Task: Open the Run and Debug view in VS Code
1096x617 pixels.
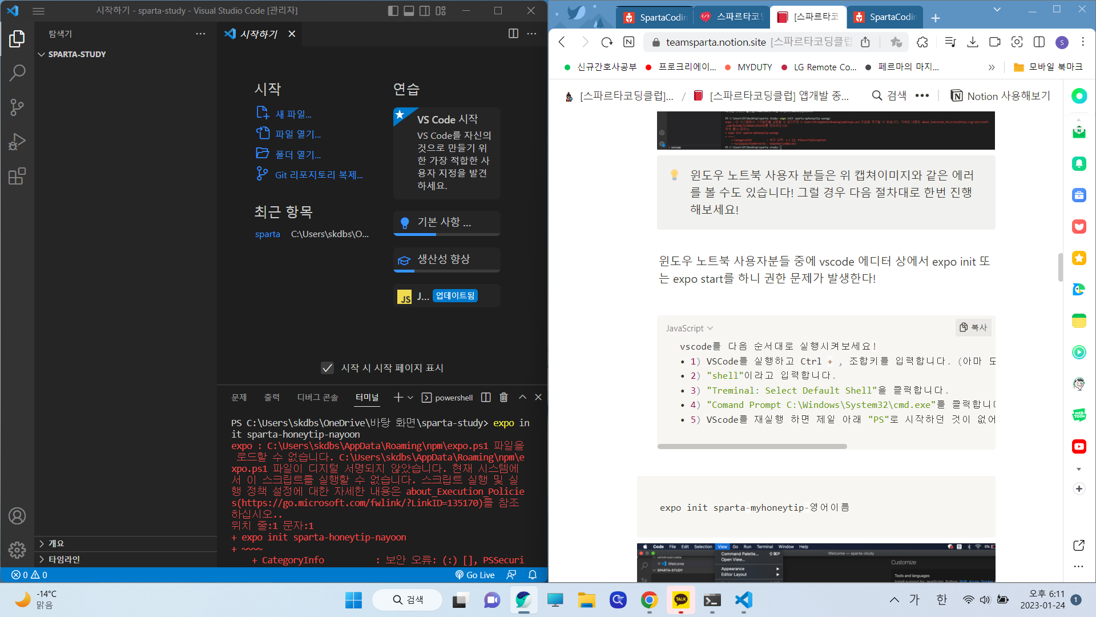Action: coord(17,141)
